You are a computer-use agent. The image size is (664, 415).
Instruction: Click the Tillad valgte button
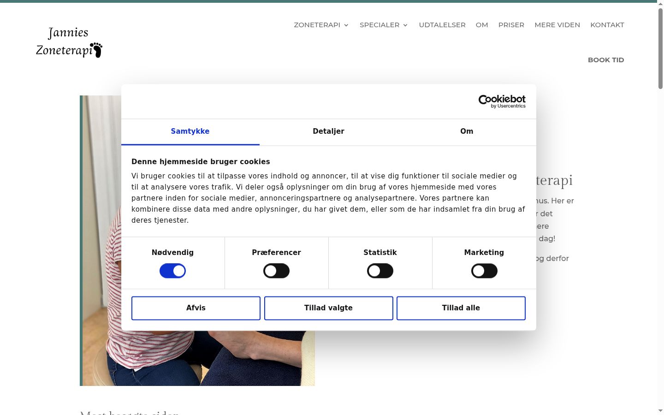click(x=328, y=308)
